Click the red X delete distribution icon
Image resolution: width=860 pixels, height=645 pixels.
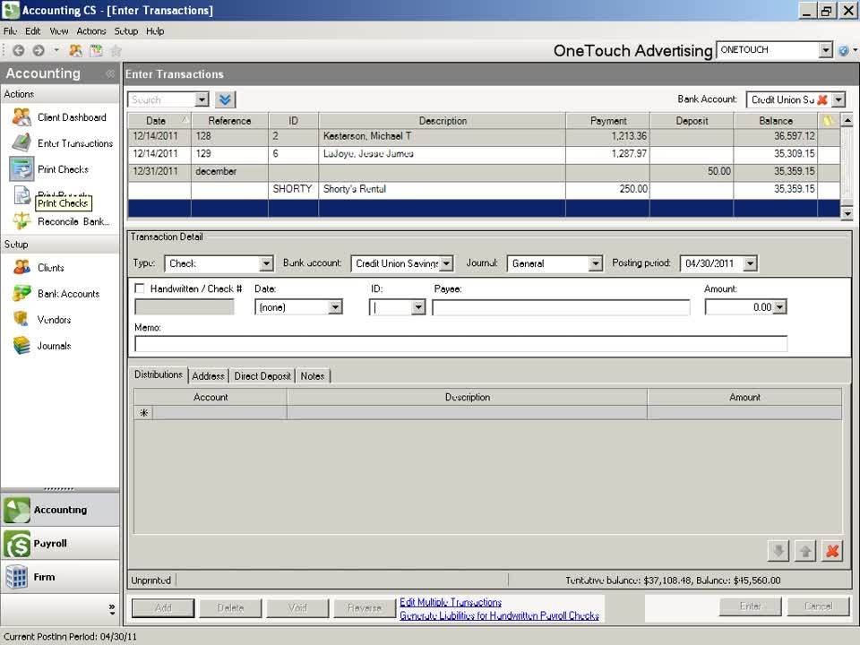tap(832, 551)
